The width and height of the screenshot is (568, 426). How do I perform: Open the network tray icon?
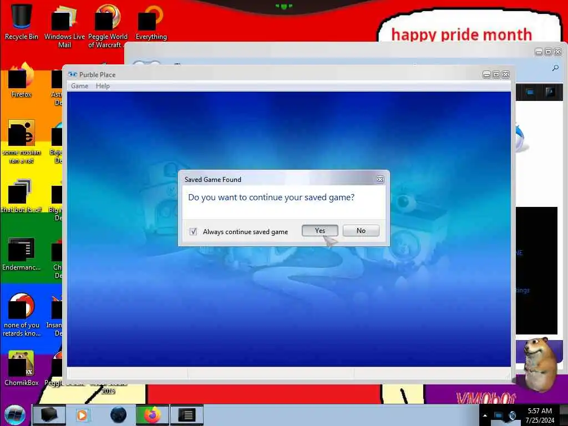tap(499, 415)
